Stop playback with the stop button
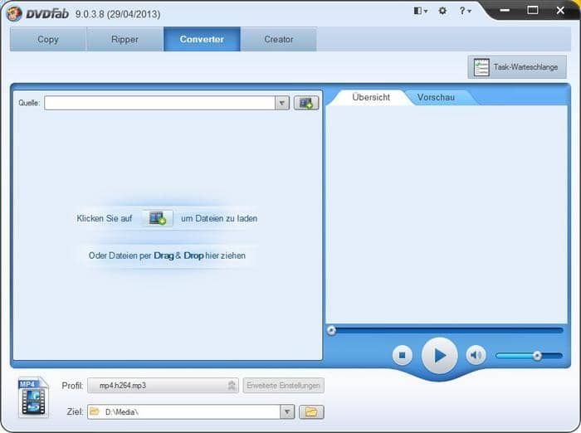Viewport: 581px width, 433px height. click(402, 355)
